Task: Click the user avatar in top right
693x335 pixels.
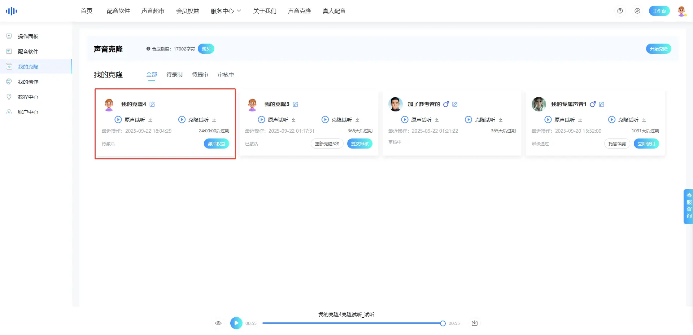Action: pos(681,11)
